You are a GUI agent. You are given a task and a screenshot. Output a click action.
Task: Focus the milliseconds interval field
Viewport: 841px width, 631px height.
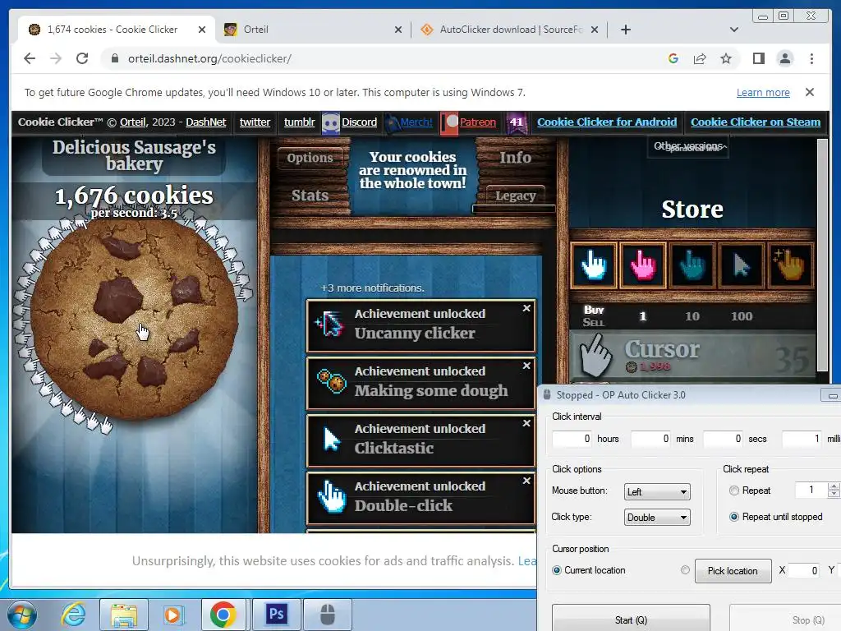click(x=802, y=439)
